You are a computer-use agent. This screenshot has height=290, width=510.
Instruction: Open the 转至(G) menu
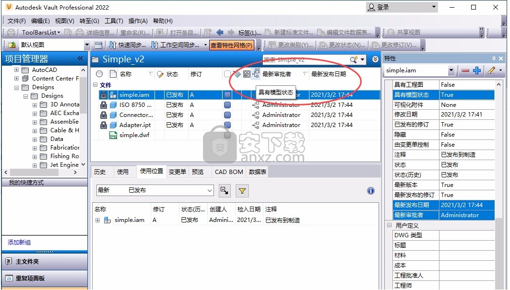89,21
